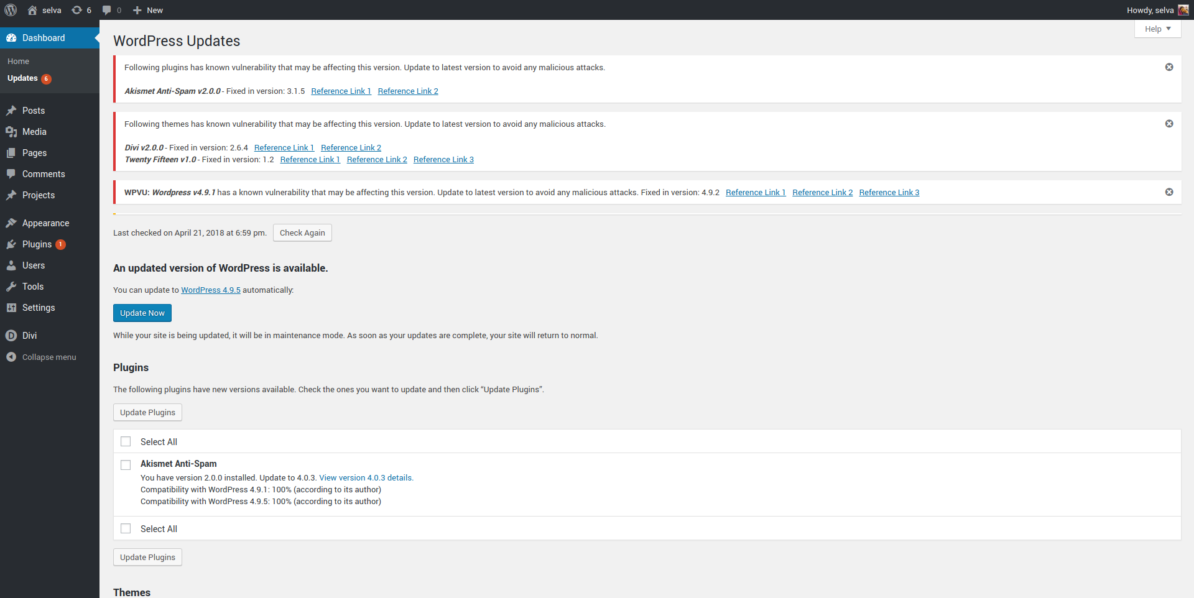Dismiss the plugins vulnerability notice
This screenshot has width=1194, height=598.
tap(1169, 67)
